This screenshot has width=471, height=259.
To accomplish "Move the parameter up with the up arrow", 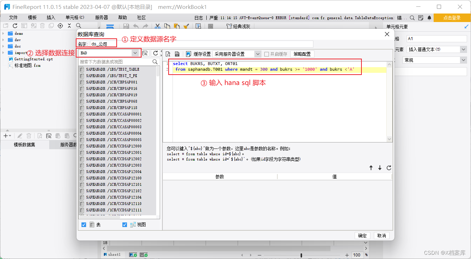I will pos(371,168).
